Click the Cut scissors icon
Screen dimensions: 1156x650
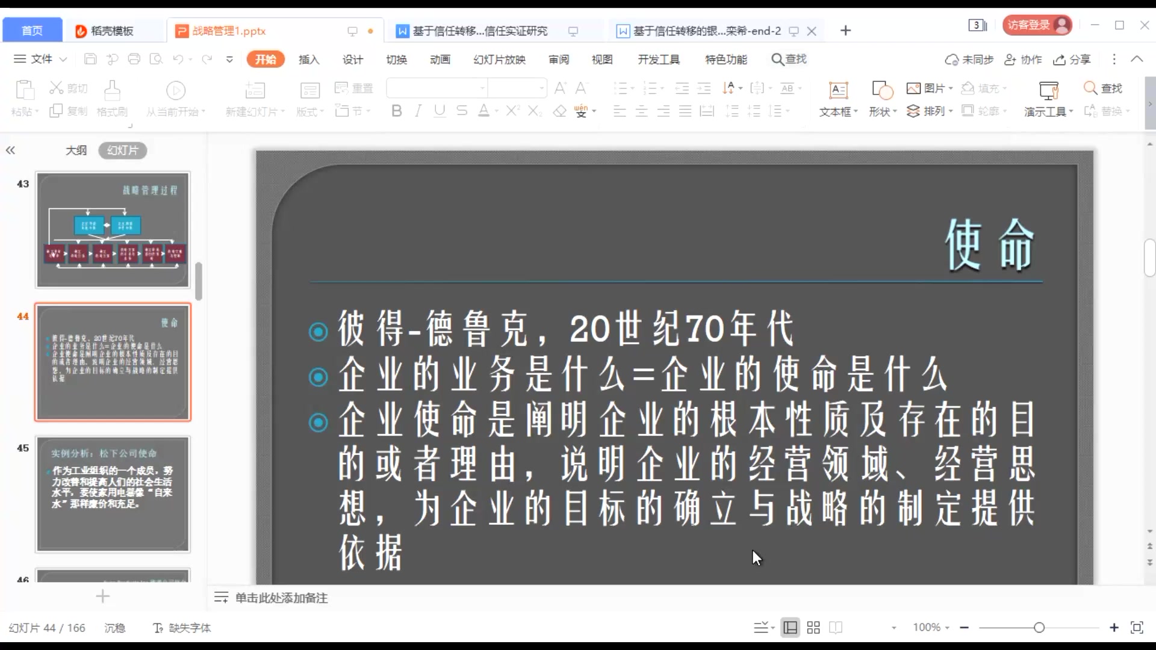pos(56,88)
